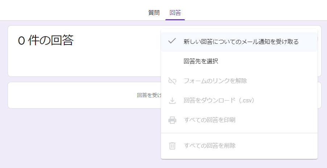Click the printer icon beside すべての回答を印刷
Screen dimensions: 327x168
[x=172, y=120]
